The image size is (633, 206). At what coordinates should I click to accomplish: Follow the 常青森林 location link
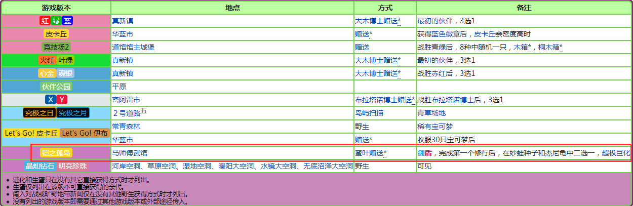pos(126,126)
